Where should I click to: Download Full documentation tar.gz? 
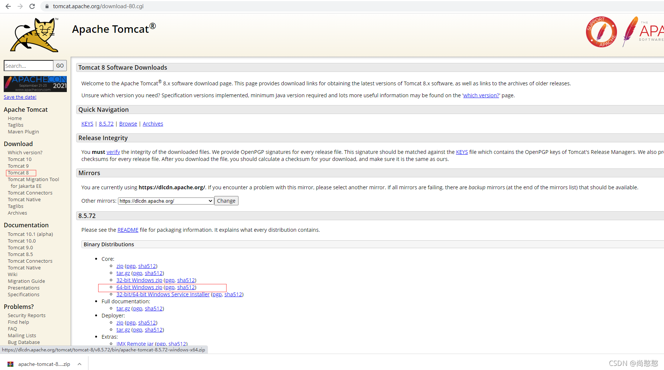click(123, 309)
